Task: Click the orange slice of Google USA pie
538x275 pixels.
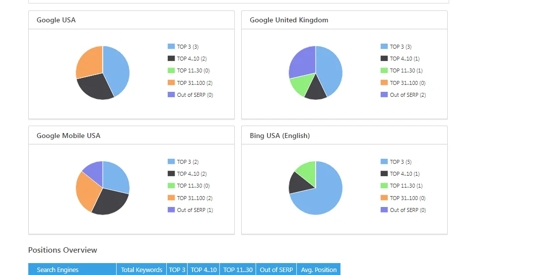Action: [x=89, y=63]
